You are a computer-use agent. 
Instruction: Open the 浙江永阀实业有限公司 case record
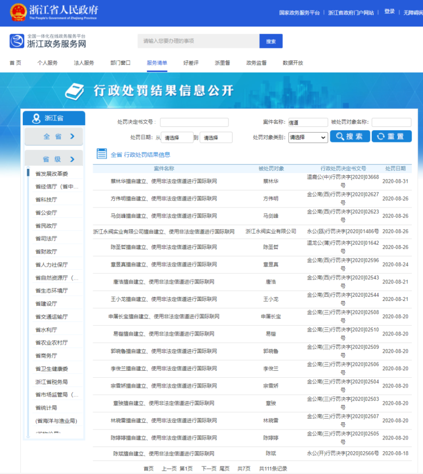pos(164,231)
